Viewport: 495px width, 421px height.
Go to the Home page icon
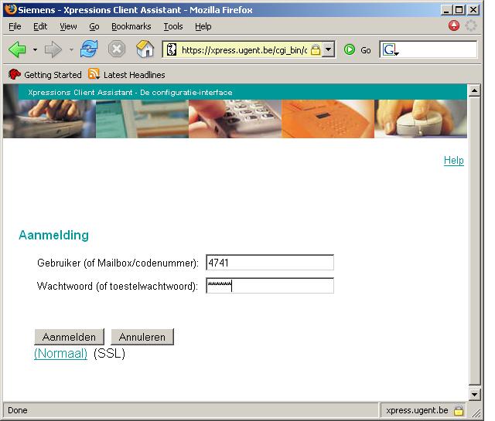(145, 49)
